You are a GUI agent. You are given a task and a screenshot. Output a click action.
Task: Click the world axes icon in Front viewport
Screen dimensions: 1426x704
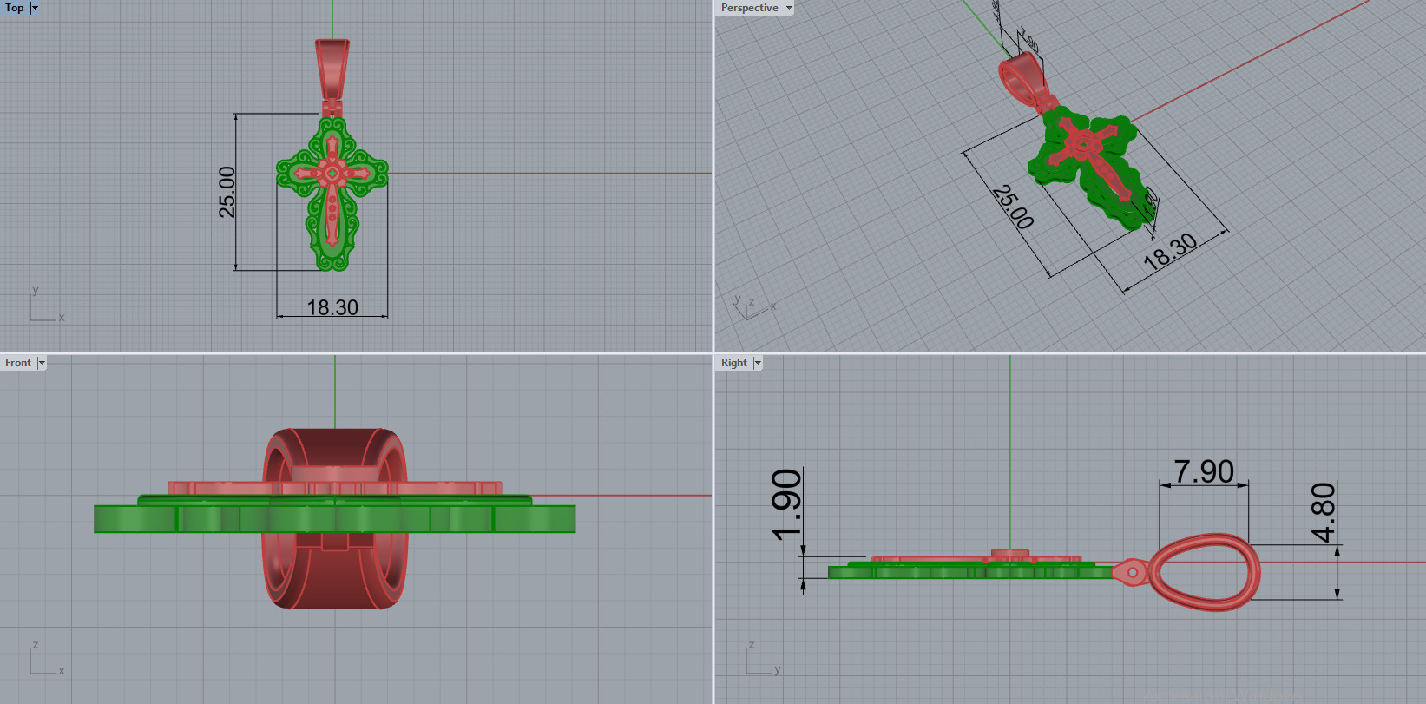(45, 659)
